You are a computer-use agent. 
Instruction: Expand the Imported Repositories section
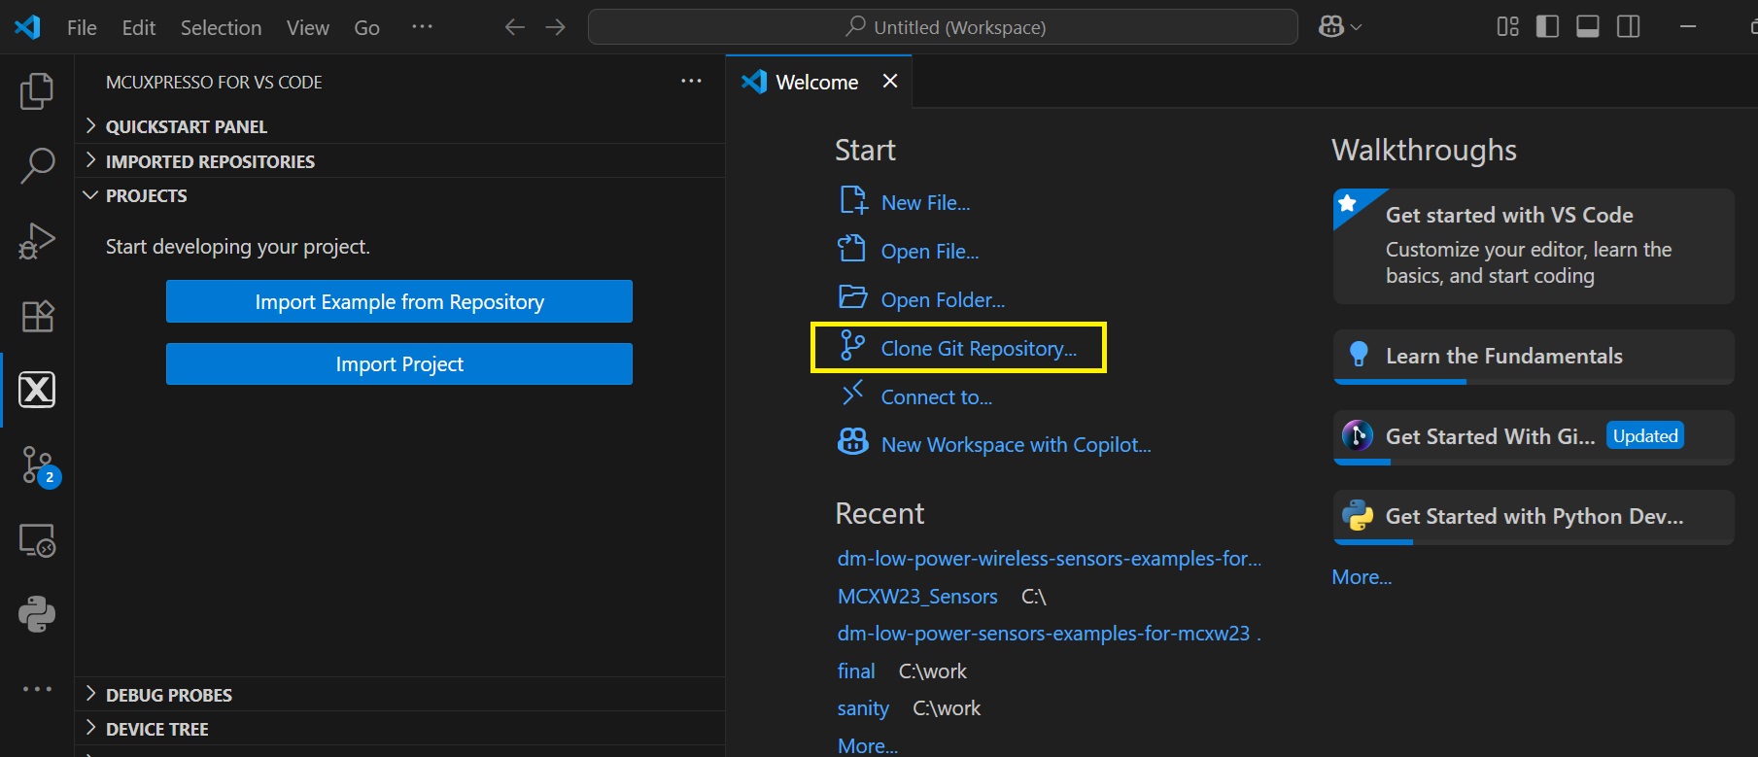(209, 161)
